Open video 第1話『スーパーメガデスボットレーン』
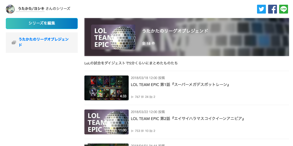Screen dimensions: 293x146 coord(180,85)
